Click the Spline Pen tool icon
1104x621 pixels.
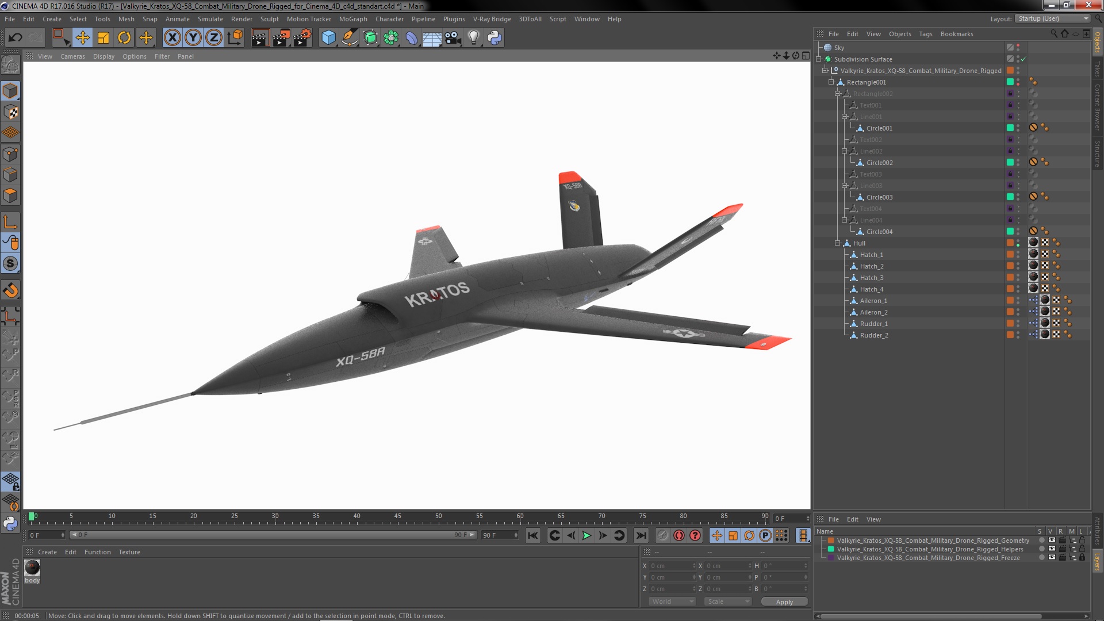(x=349, y=38)
